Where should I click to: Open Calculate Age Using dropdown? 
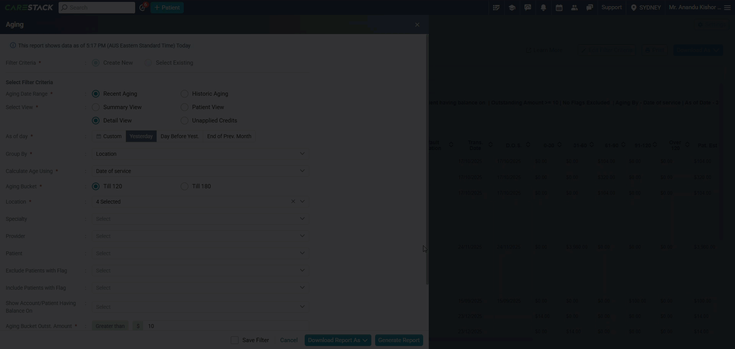point(200,171)
